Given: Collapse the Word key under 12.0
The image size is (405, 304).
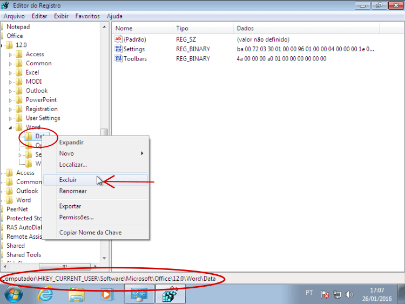Looking at the screenshot, I should [x=10, y=127].
